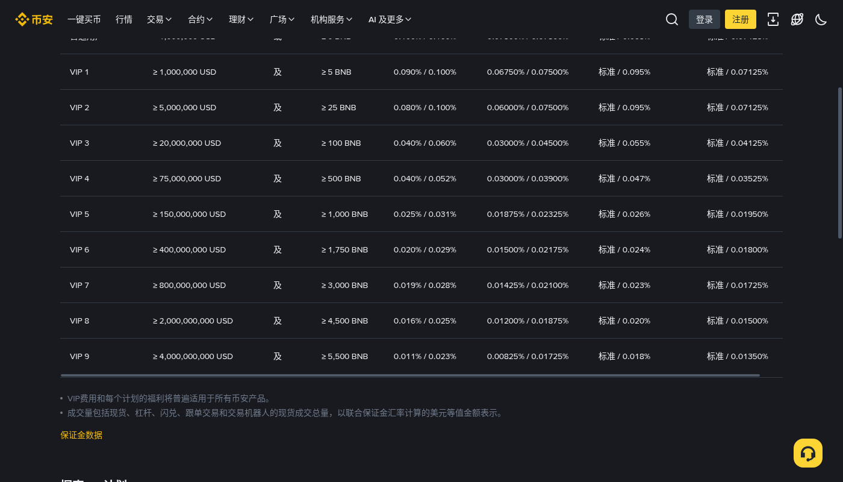Click the table's horizontal scrollbar
The image size is (843, 482).
pos(410,375)
